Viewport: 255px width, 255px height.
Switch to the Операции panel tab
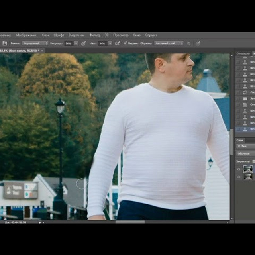click(x=243, y=53)
